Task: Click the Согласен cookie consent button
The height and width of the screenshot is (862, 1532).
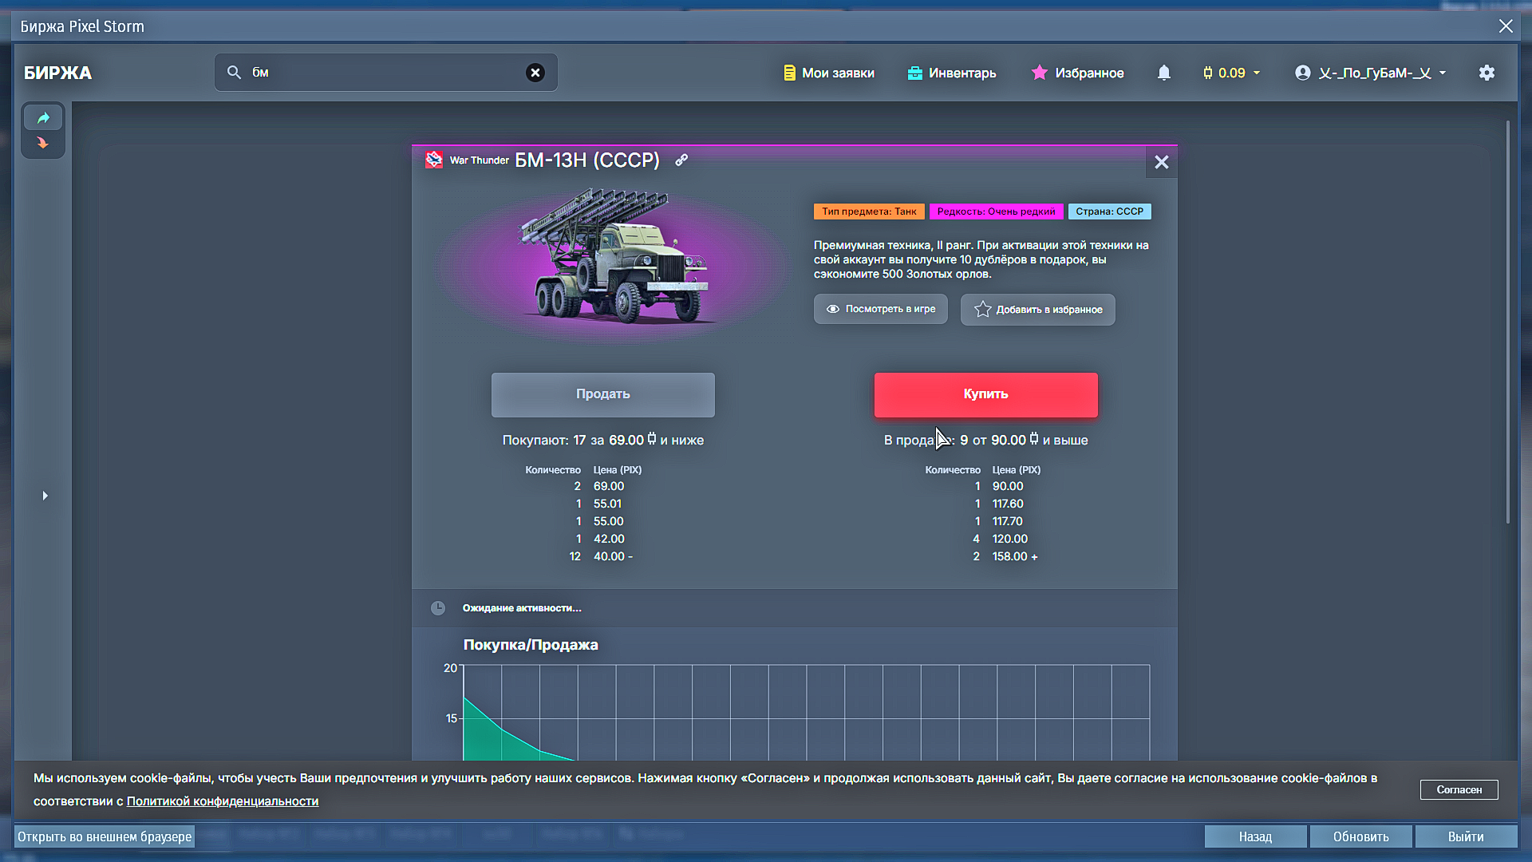Action: 1459,789
